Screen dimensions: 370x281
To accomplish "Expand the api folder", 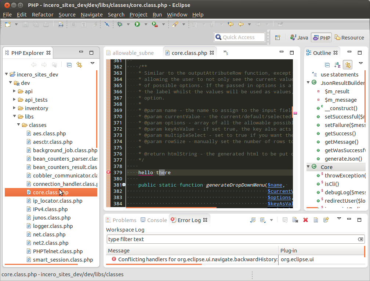I will 14,91.
